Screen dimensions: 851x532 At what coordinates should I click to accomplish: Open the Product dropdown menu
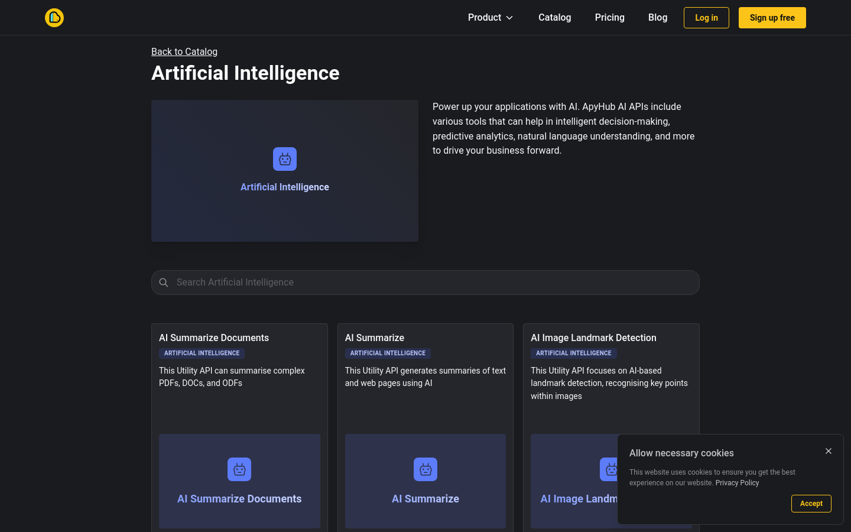point(485,17)
